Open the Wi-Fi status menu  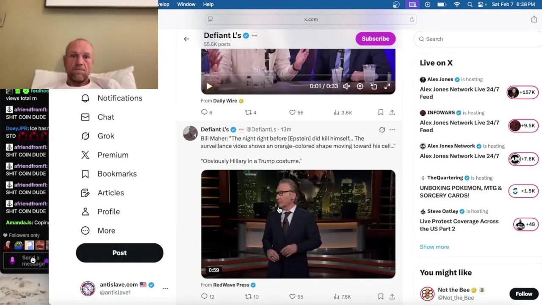(456, 4)
